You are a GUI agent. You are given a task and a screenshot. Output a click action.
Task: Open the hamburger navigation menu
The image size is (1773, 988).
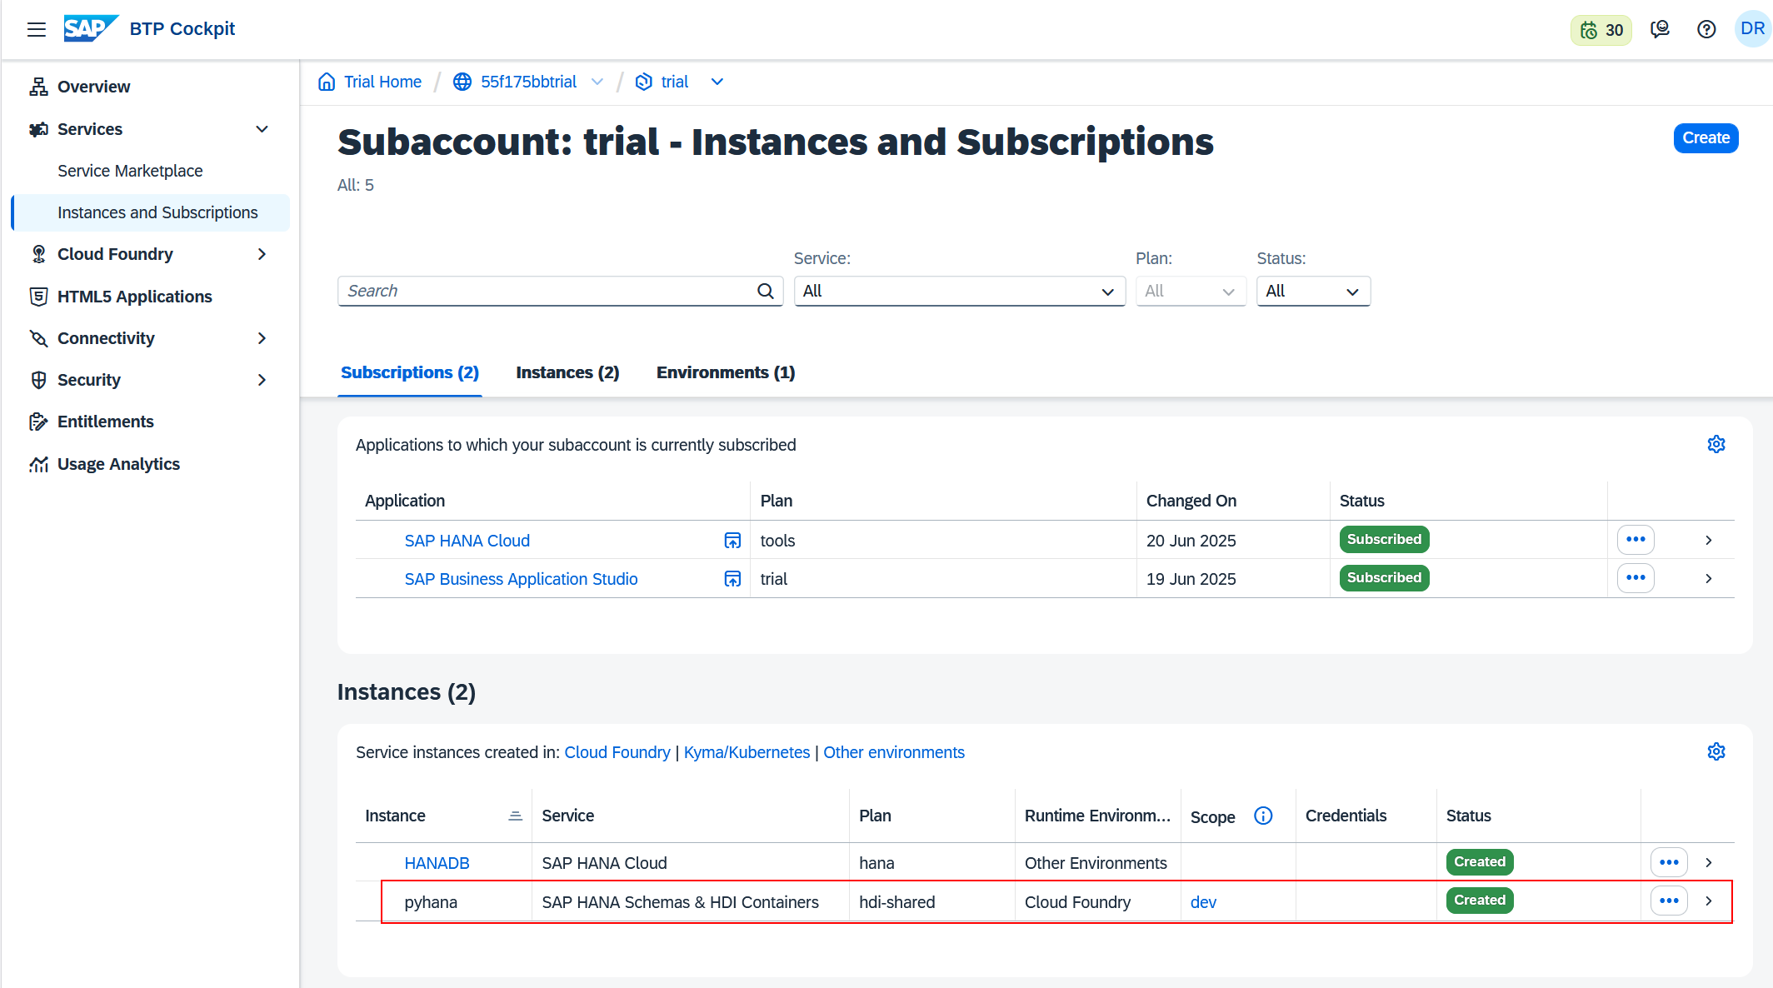point(37,29)
